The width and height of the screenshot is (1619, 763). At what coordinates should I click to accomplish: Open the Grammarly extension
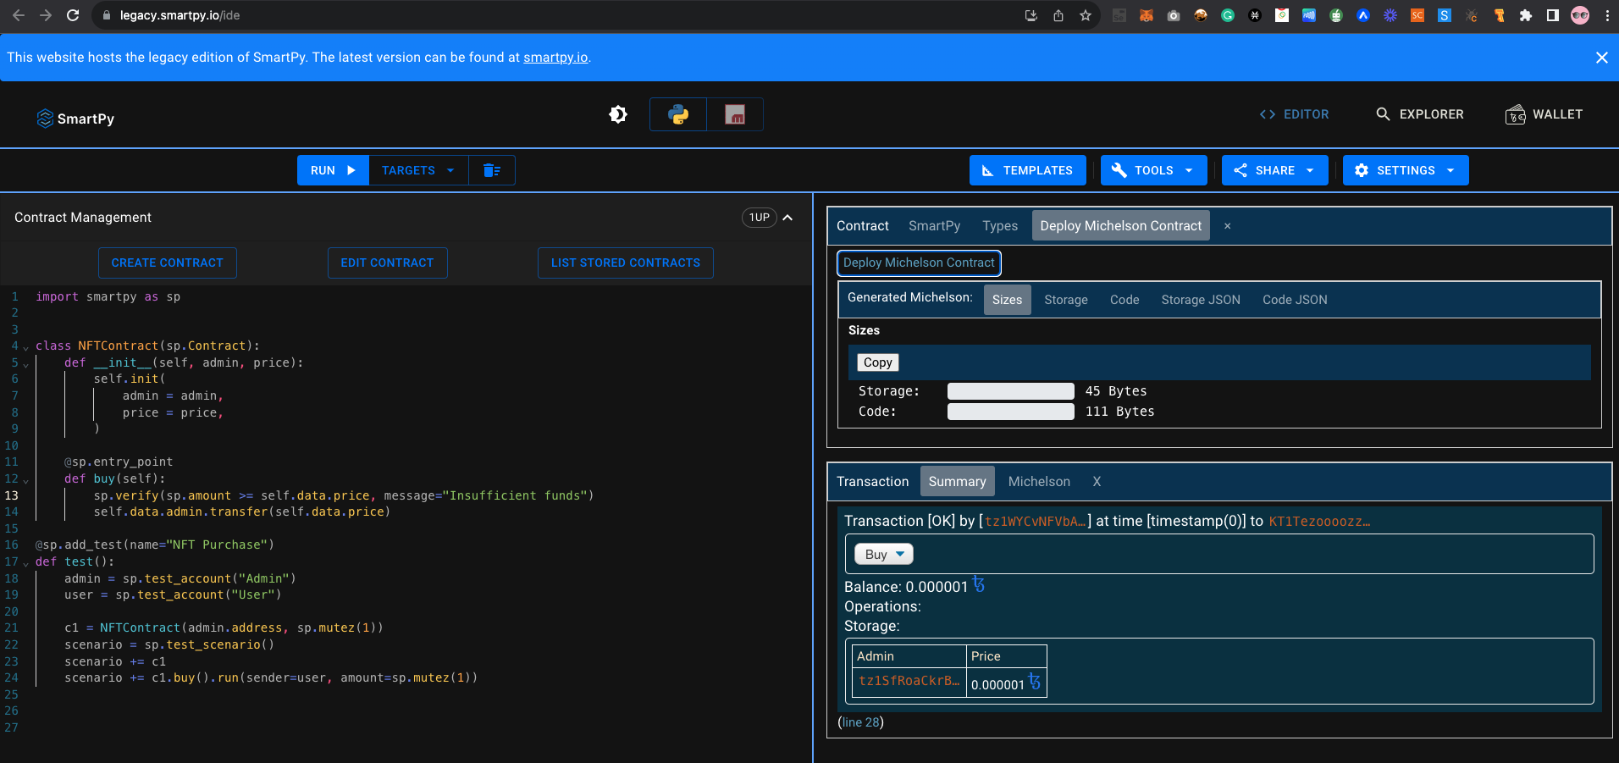[1228, 15]
